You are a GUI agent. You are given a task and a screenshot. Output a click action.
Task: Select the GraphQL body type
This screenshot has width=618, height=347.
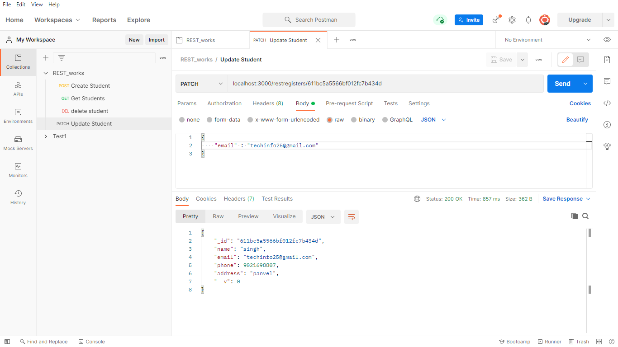[x=397, y=120]
